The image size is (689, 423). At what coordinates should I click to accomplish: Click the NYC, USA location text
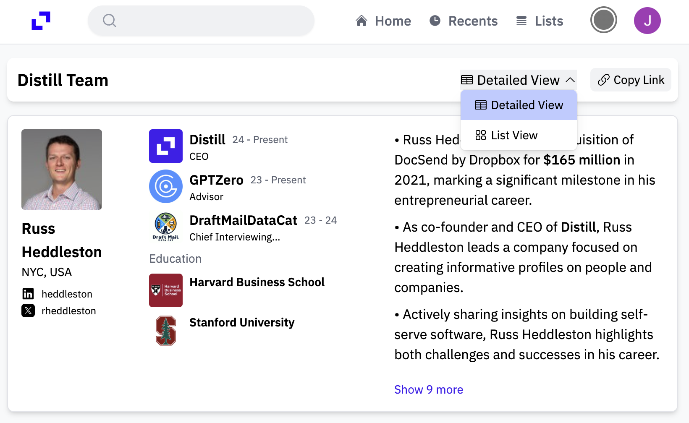tap(47, 272)
